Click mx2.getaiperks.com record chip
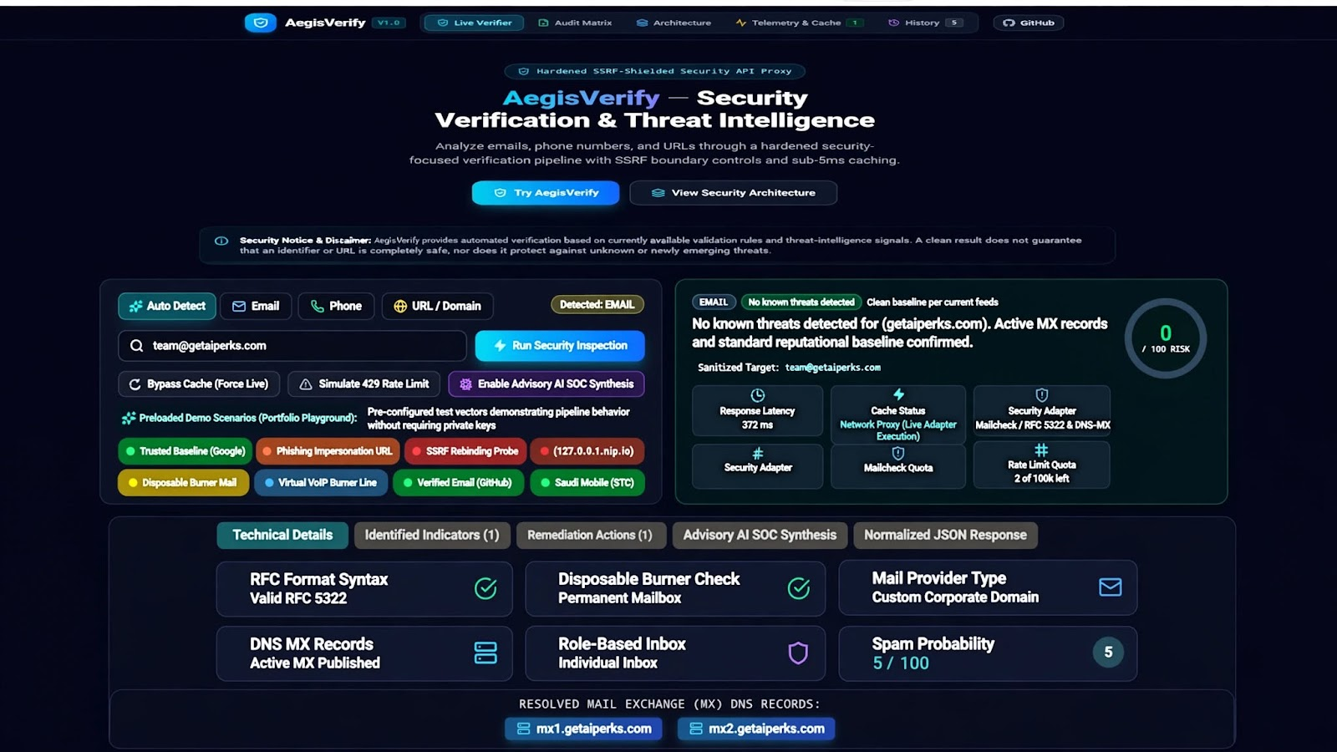This screenshot has width=1337, height=752. click(x=756, y=729)
